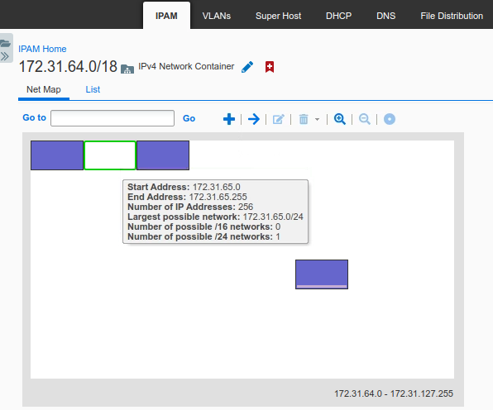Open the folder icon in side panel
The height and width of the screenshot is (410, 493).
point(5,43)
